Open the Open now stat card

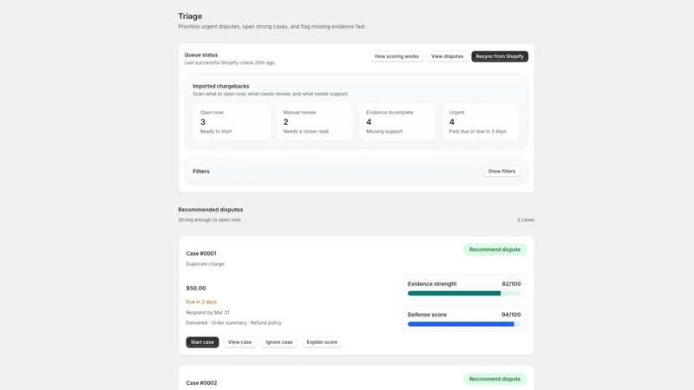[x=232, y=121]
